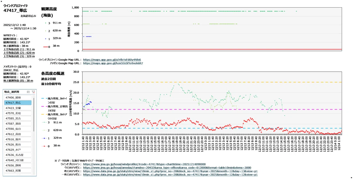Choose 47590_仙台 in the list
The height and width of the screenshot is (180, 353).
click(18, 129)
